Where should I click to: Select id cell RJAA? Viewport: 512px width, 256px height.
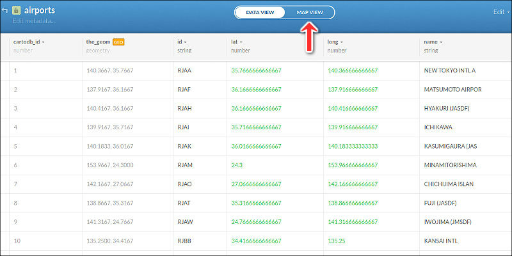click(184, 70)
